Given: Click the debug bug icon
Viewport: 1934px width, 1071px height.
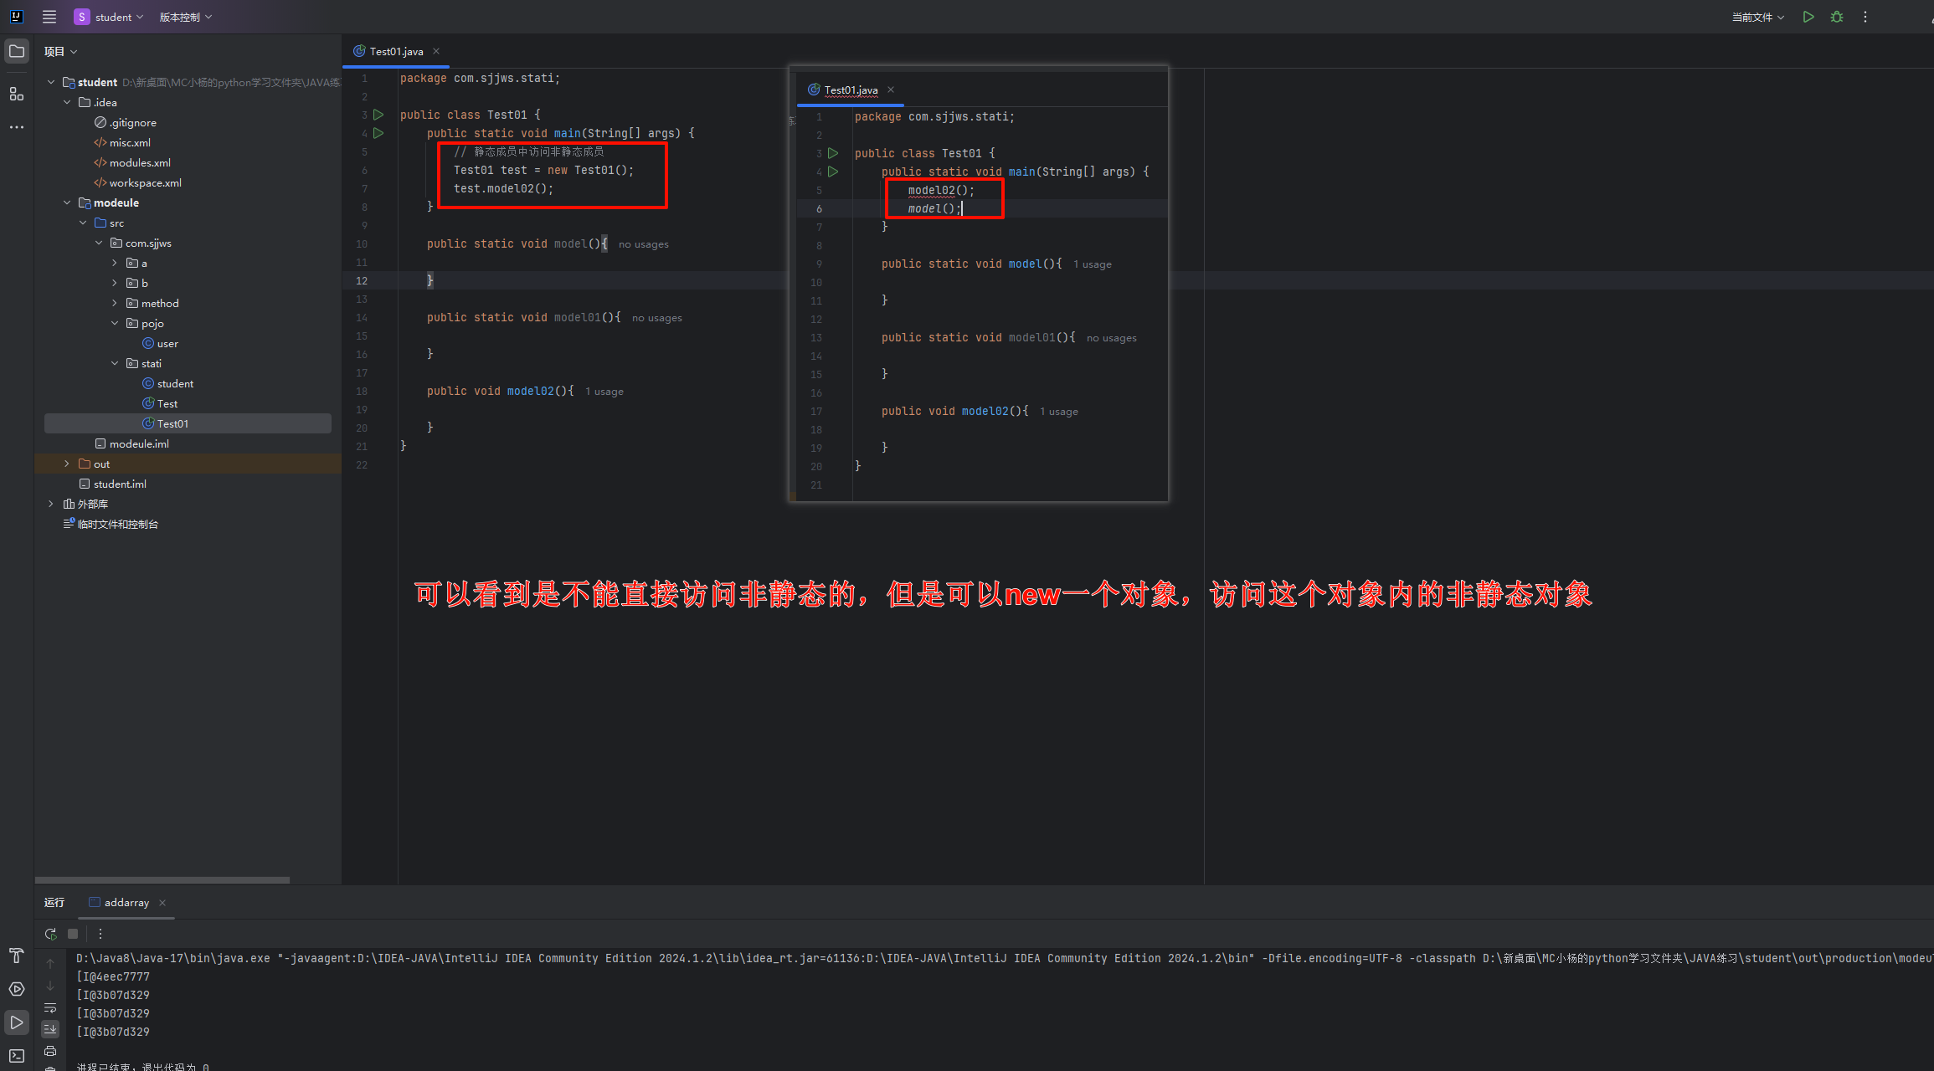Looking at the screenshot, I should 1837,17.
